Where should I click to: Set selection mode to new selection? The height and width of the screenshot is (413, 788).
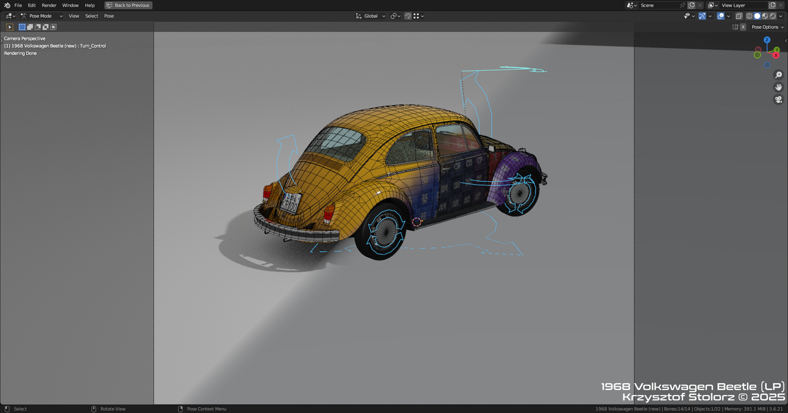pyautogui.click(x=22, y=27)
